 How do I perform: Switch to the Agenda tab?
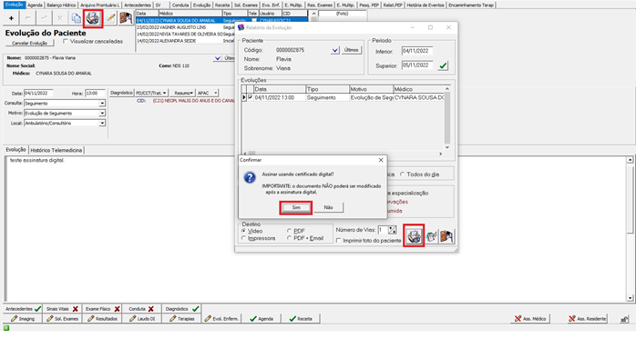click(35, 5)
